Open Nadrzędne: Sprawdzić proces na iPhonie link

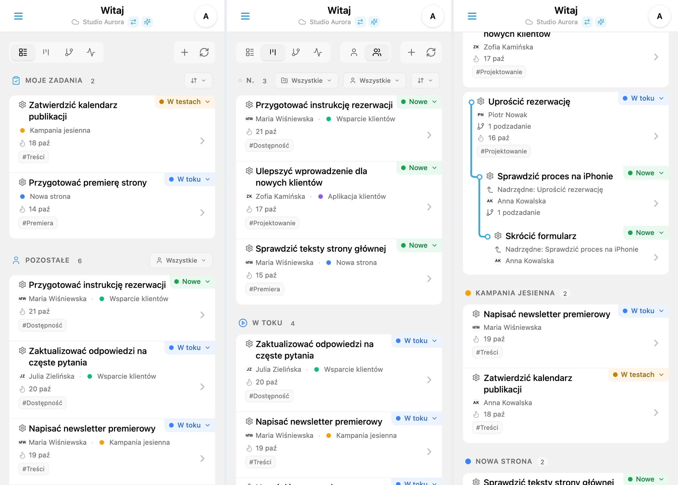pyautogui.click(x=572, y=249)
